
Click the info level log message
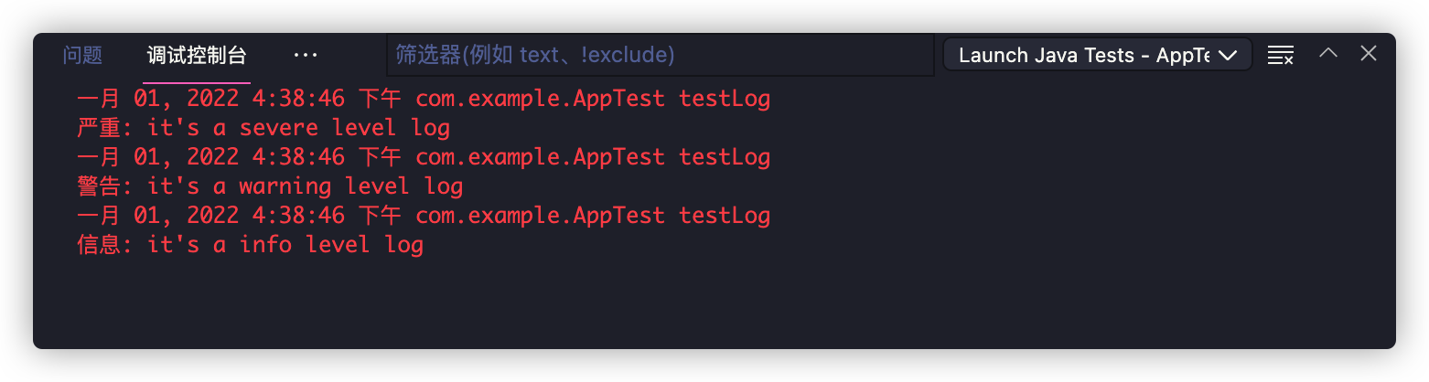(x=285, y=245)
